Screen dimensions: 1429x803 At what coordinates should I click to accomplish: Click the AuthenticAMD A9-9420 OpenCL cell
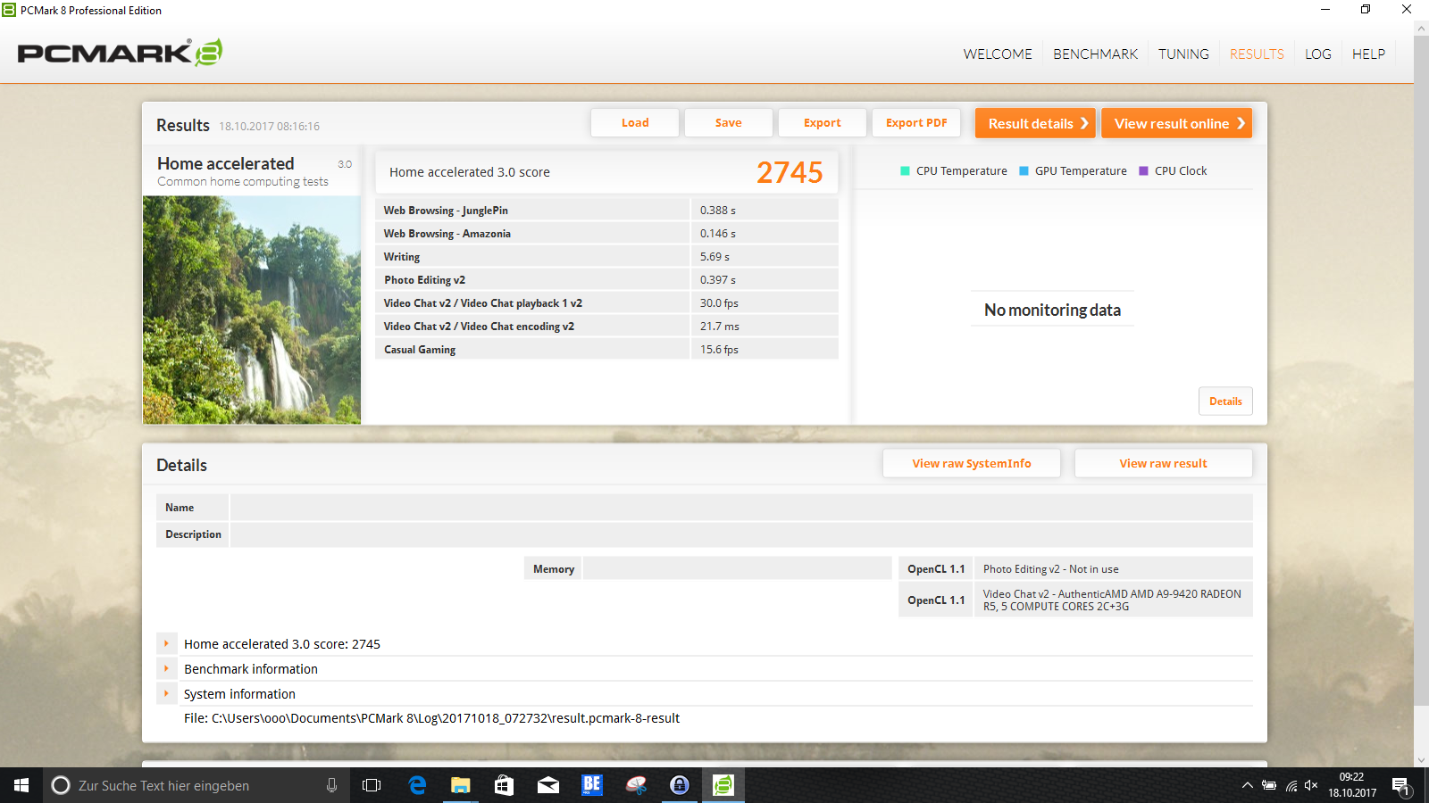point(1113,600)
